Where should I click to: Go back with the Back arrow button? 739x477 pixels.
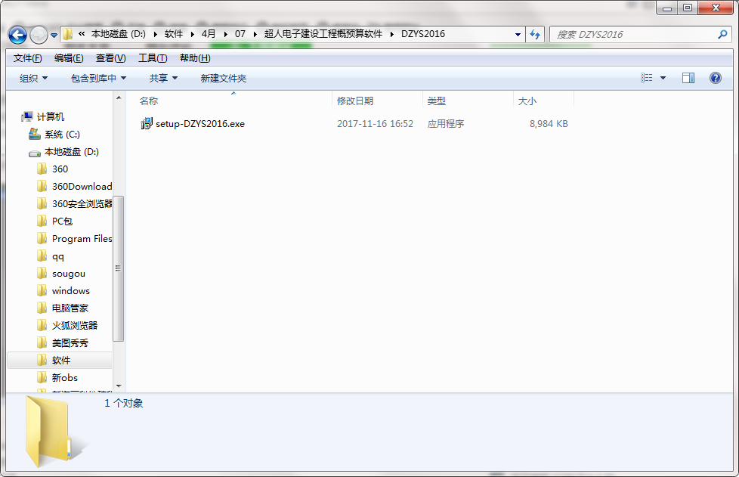[17, 35]
